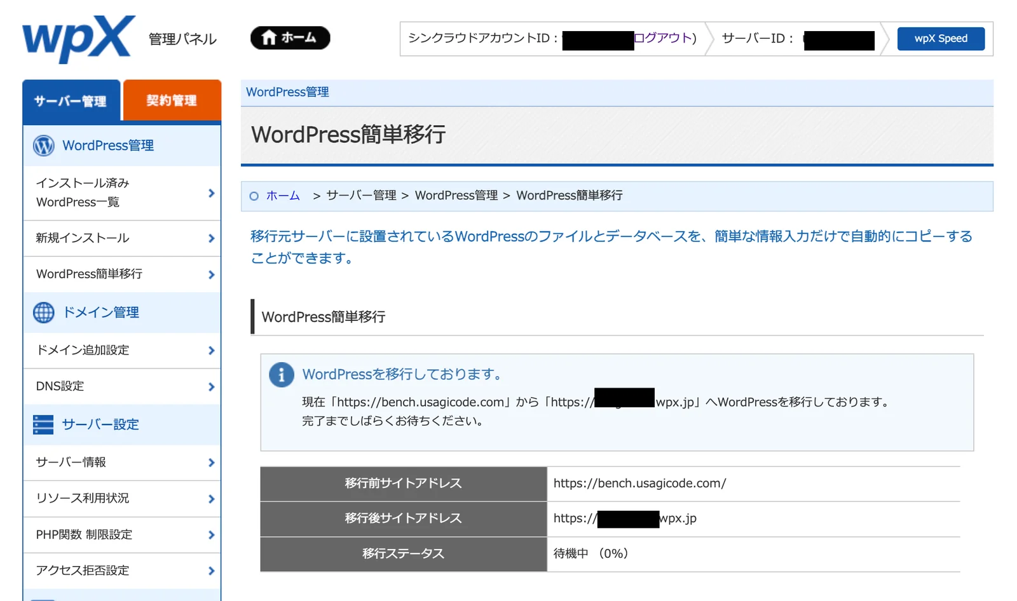The width and height of the screenshot is (1017, 601).
Task: Open the サーバー設定 section heading
Action: coord(100,424)
